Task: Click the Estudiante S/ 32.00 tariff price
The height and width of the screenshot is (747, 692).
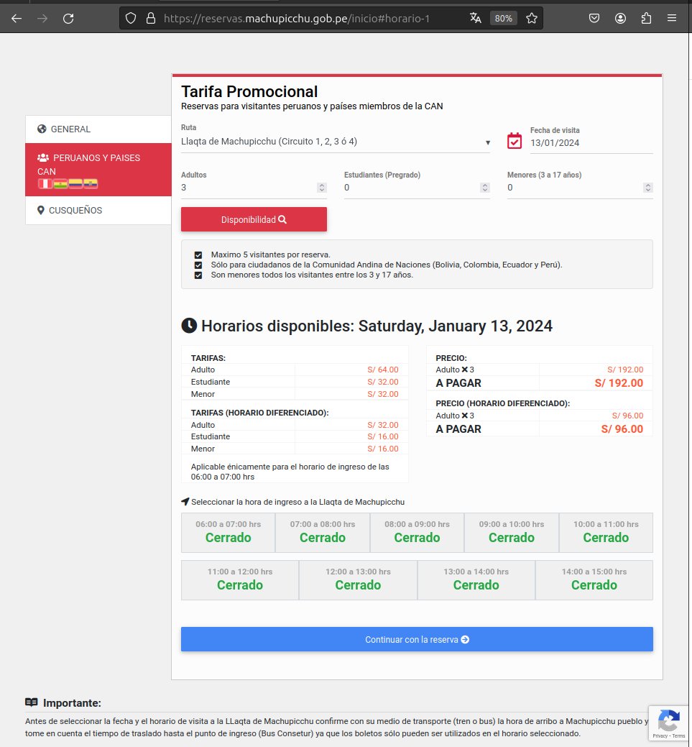Action: point(383,382)
